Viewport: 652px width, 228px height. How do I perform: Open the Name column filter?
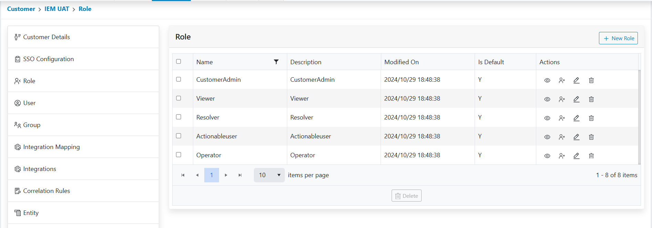pyautogui.click(x=276, y=62)
